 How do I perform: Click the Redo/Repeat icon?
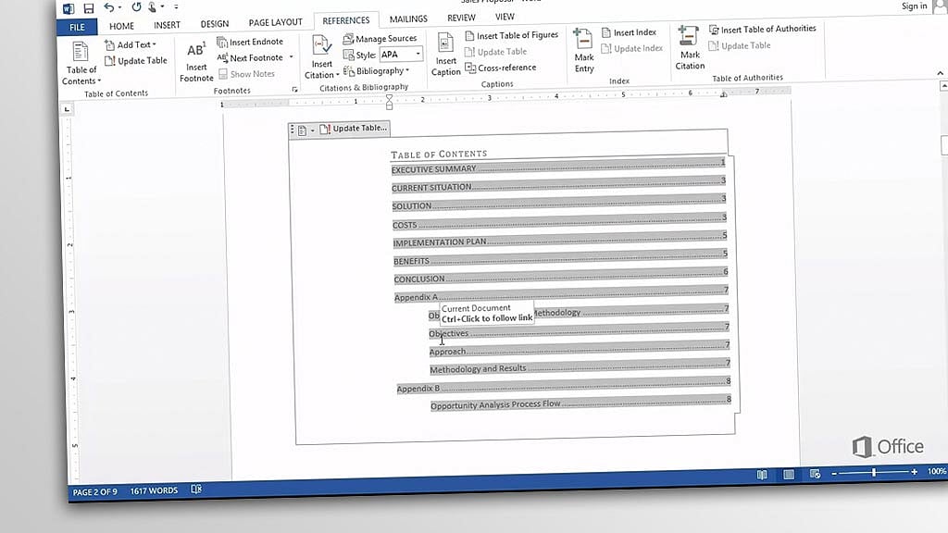(136, 7)
